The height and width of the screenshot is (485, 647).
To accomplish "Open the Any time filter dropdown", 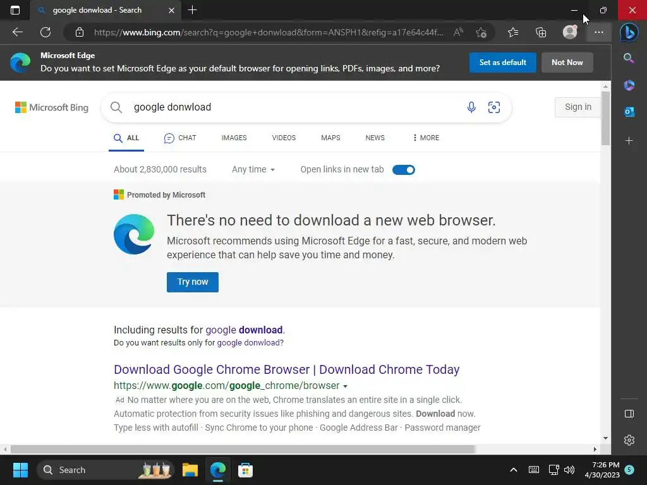I will (253, 169).
